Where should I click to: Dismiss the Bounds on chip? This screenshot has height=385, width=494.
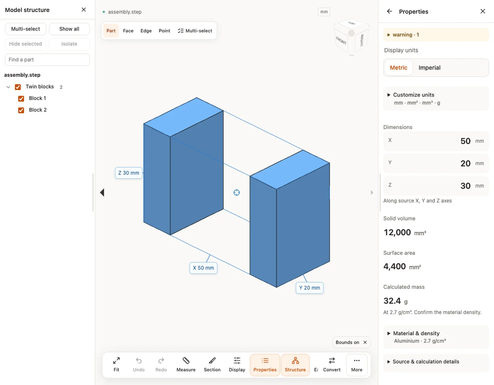click(x=365, y=342)
